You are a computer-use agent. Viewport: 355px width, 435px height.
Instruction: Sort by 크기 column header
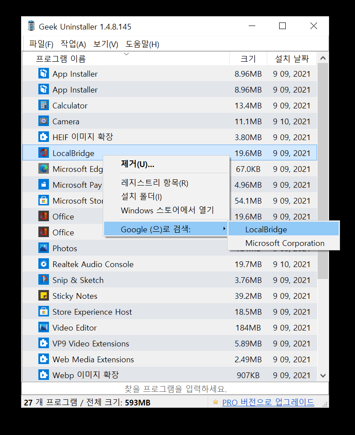click(248, 59)
